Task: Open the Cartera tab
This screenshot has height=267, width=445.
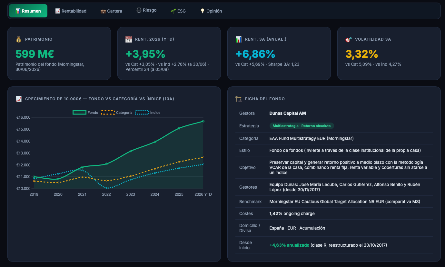Action: pyautogui.click(x=111, y=11)
